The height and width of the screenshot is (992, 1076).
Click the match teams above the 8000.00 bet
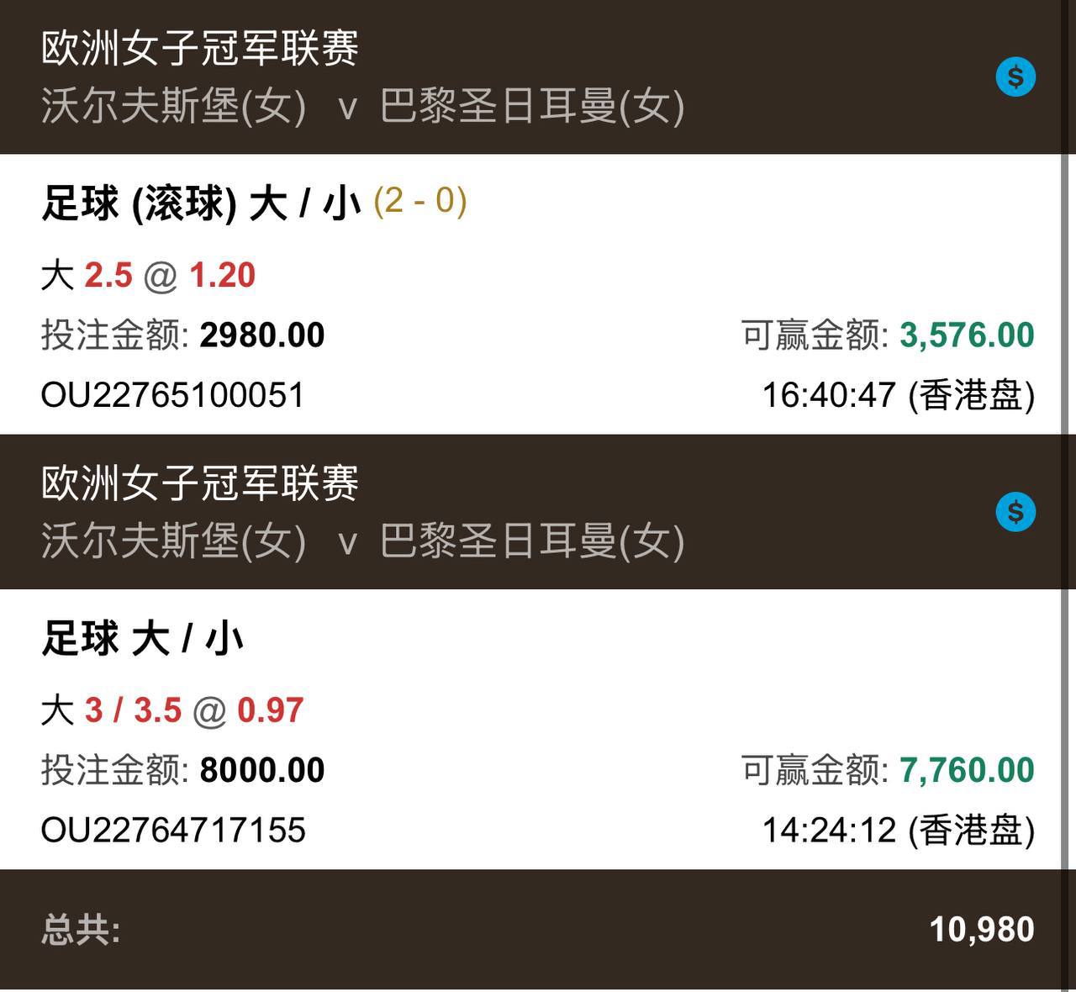click(x=362, y=541)
